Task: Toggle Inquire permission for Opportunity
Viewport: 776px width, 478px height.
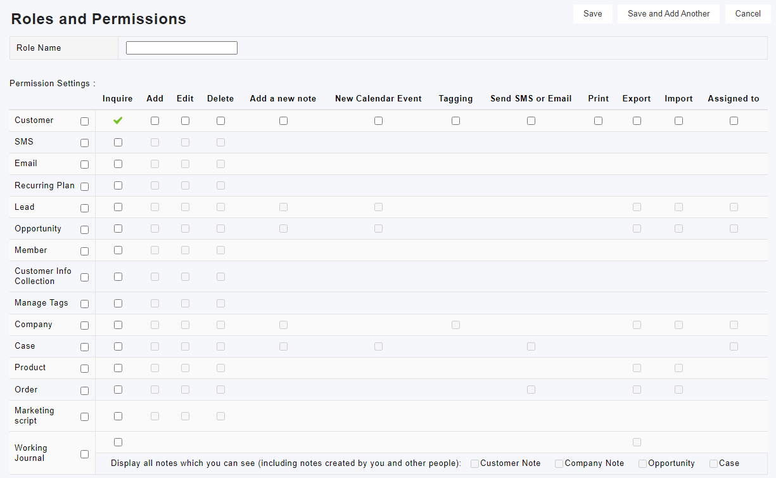Action: (x=118, y=229)
